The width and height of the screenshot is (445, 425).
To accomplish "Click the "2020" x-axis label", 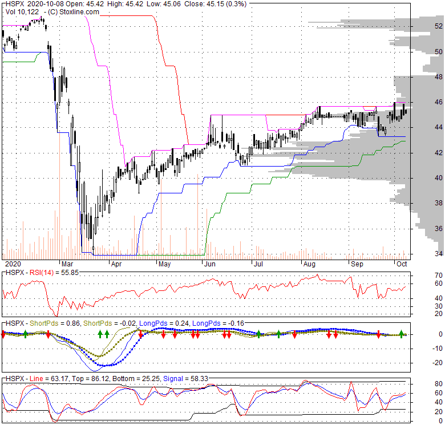I will point(13,264).
